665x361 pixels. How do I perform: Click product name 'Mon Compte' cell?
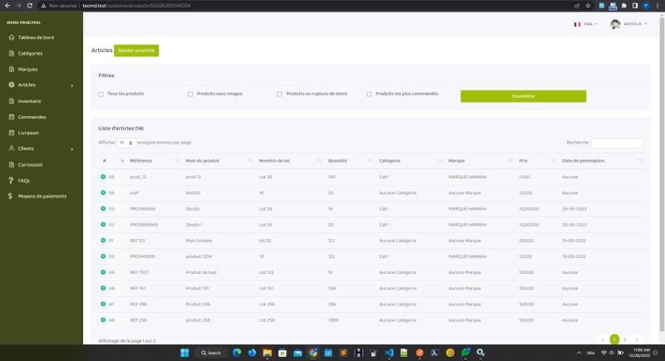199,241
